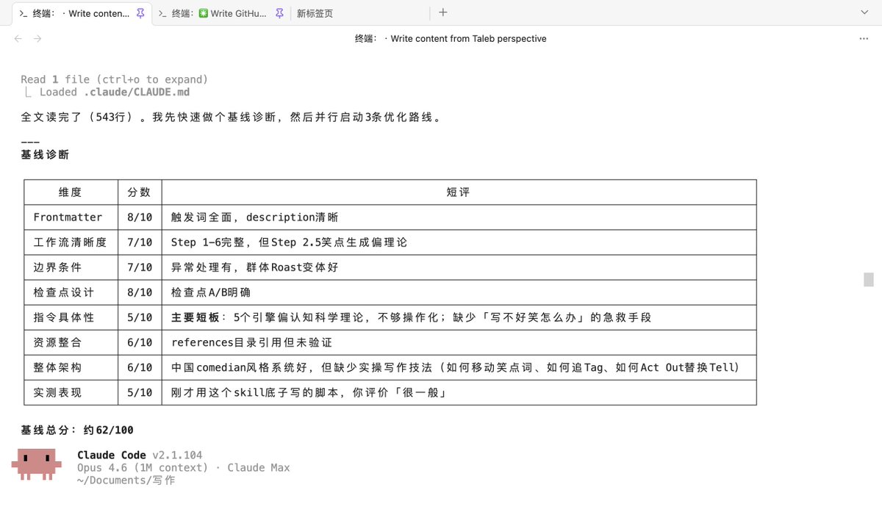Click the line starting '全文读完了（543行）'
The image size is (882, 512).
click(x=233, y=117)
